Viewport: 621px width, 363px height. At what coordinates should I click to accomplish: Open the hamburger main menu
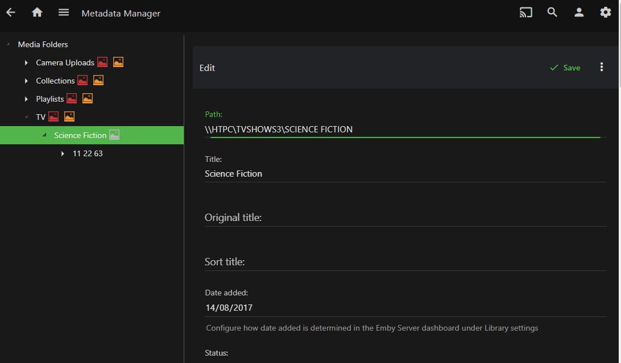click(64, 12)
